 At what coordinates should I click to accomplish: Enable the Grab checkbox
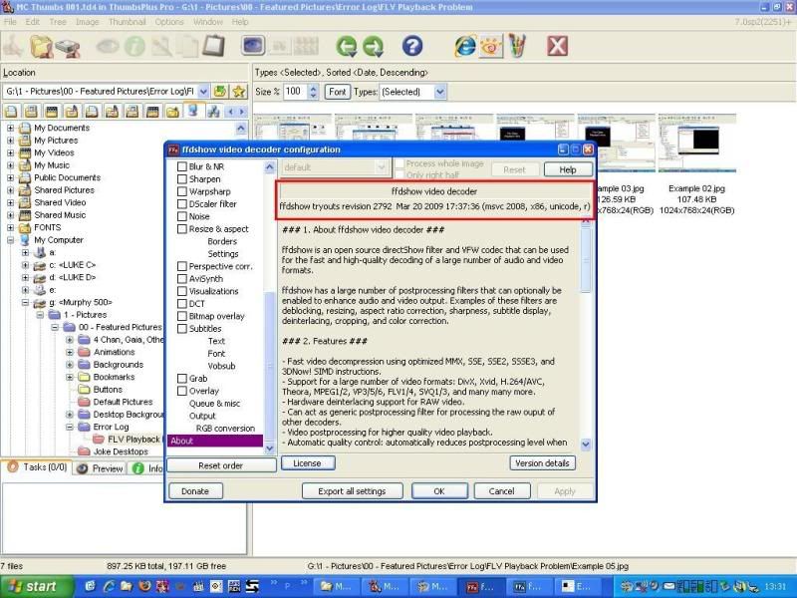182,379
